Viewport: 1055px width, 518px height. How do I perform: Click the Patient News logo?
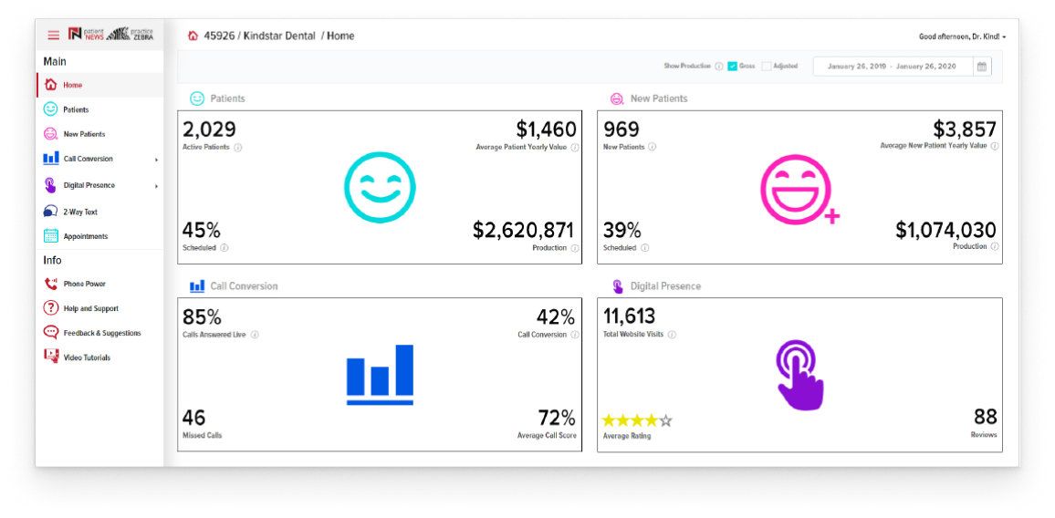pos(86,35)
